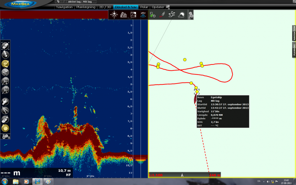Expand the top toolbar gear options
This screenshot has width=296, height=185.
[x=191, y=15]
